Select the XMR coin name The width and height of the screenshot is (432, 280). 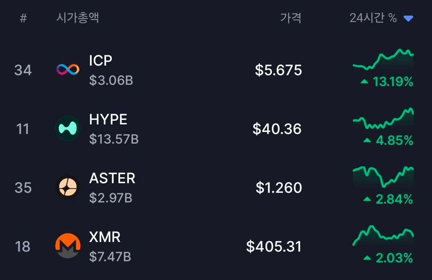104,237
